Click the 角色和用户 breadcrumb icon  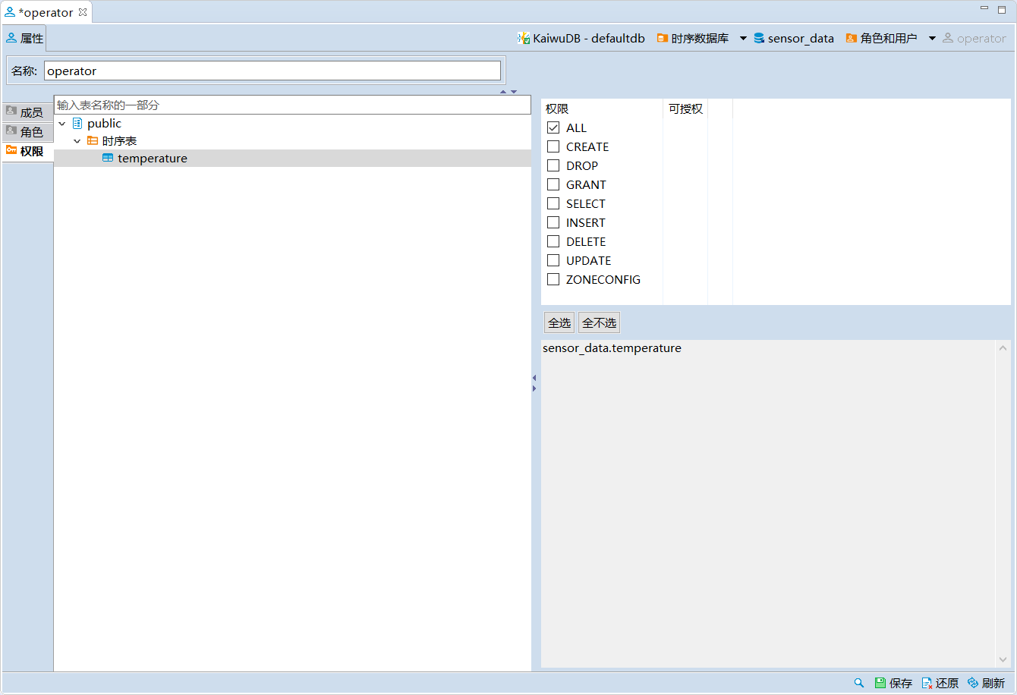point(852,38)
